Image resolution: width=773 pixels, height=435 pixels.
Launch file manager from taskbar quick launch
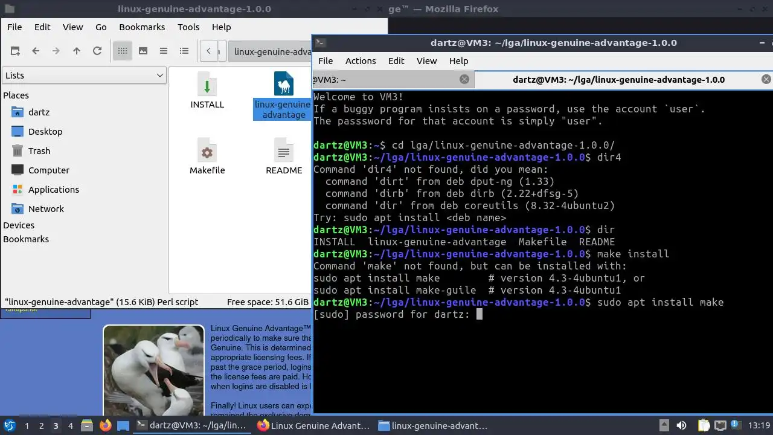coord(86,426)
